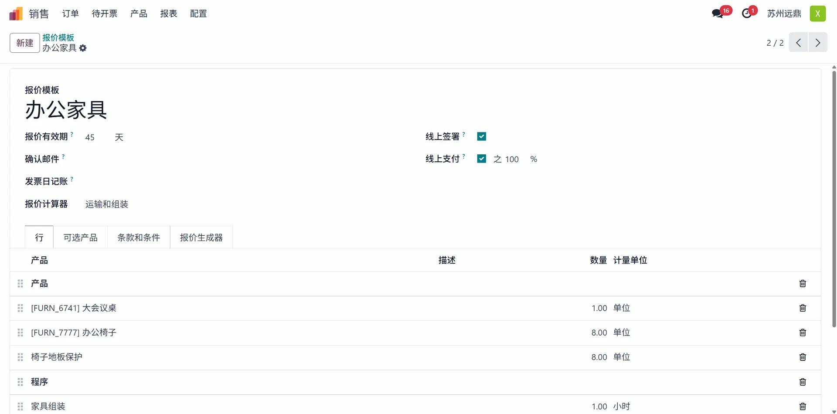
Task: Go to the next record arrow
Action: [817, 43]
